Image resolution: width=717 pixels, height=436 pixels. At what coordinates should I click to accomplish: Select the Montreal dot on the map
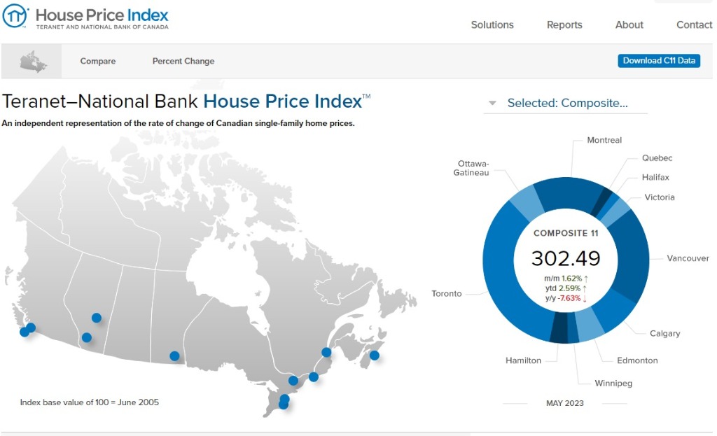pos(314,377)
